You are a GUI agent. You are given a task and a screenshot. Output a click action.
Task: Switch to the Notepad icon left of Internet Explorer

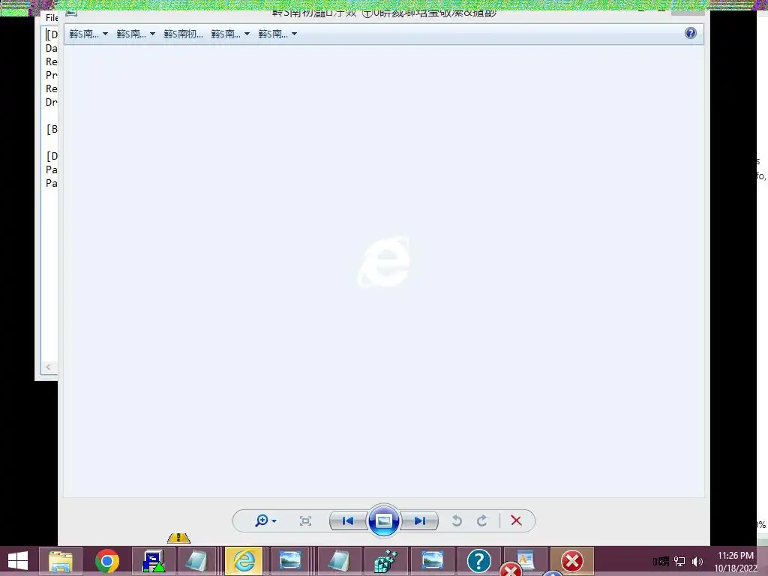[197, 561]
